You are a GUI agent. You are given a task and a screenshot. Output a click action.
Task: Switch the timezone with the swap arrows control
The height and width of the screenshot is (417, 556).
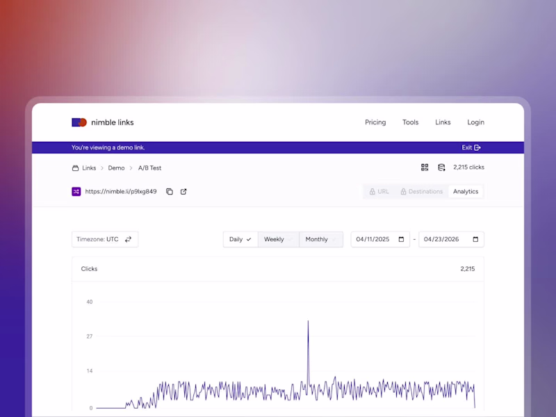click(128, 239)
